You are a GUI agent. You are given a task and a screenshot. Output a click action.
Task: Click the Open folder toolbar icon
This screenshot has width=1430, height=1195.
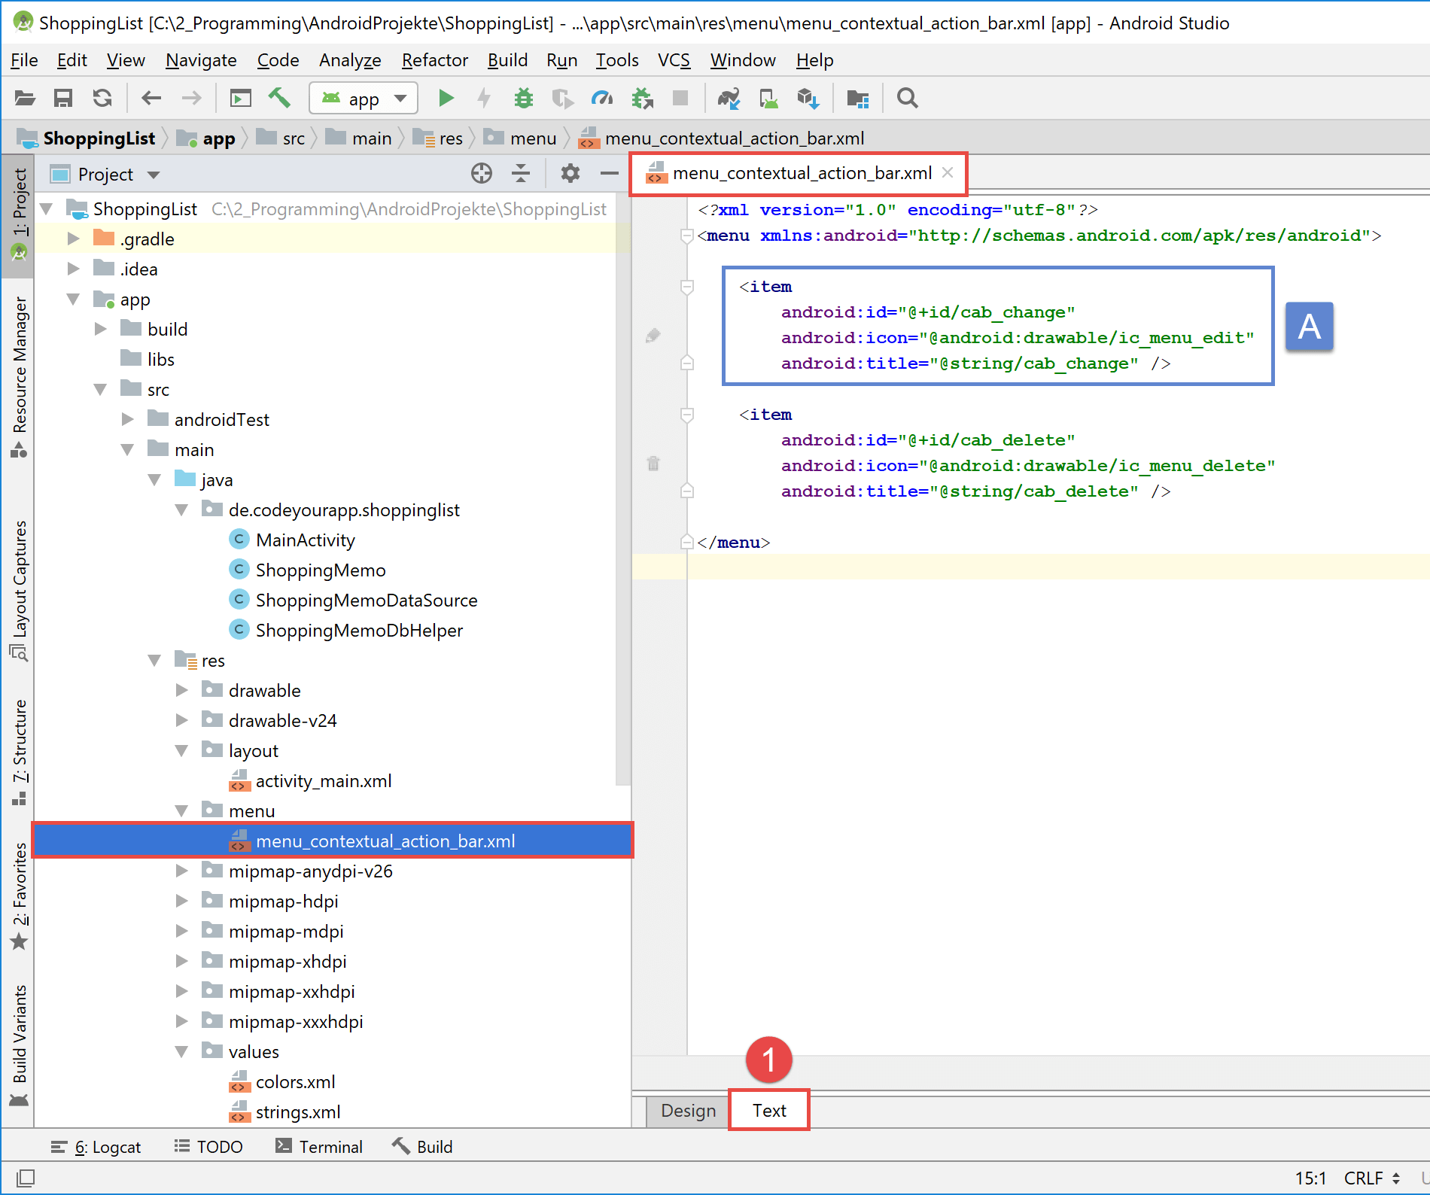pyautogui.click(x=25, y=98)
